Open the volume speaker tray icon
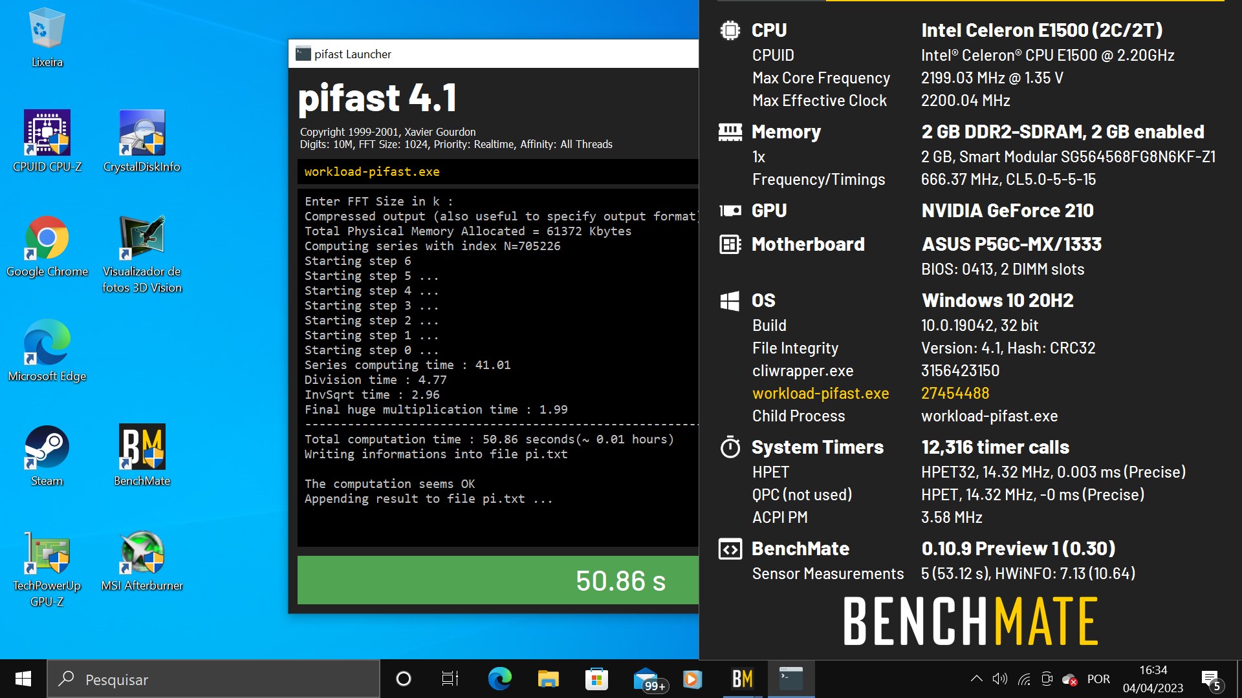Image resolution: width=1242 pixels, height=698 pixels. [1000, 679]
